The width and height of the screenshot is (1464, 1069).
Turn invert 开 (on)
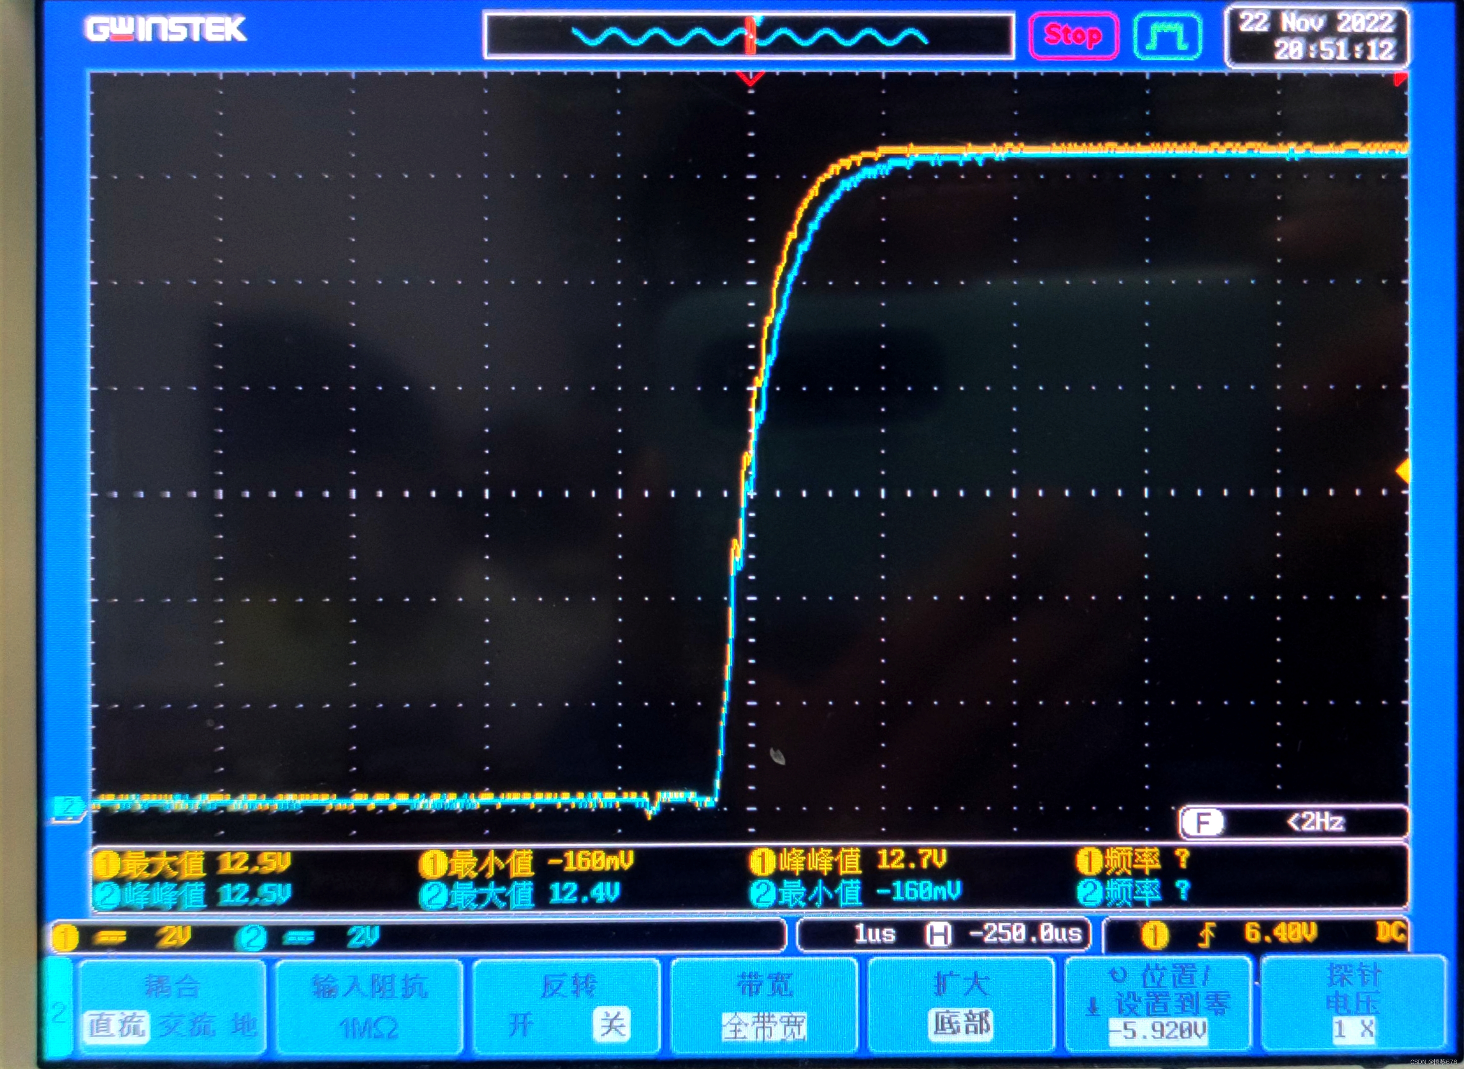tap(522, 1024)
